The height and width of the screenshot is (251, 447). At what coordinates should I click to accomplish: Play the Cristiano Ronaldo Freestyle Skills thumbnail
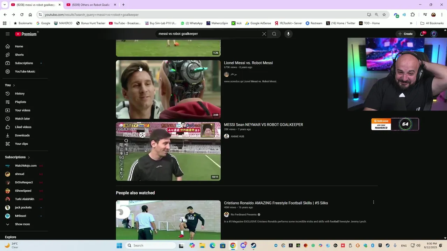[x=168, y=220]
